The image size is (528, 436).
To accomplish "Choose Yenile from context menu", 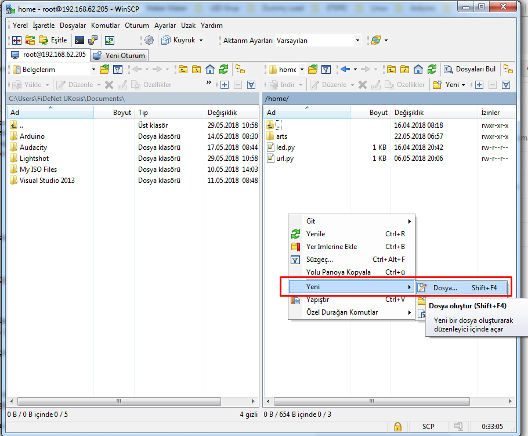I will pyautogui.click(x=352, y=234).
